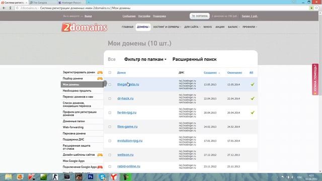Screen dimensions: 322x181
Task: Open Counter-Strike icon in the taskbar
Action: (55, 177)
